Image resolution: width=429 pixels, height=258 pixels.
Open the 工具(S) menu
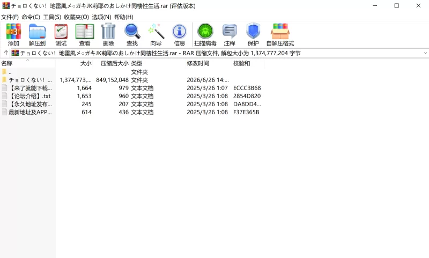click(x=52, y=17)
